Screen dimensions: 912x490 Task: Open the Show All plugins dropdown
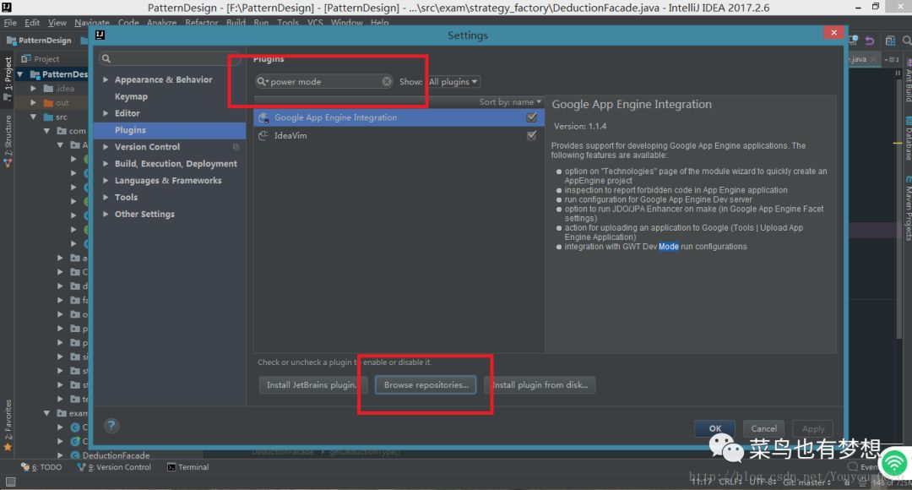click(x=453, y=81)
